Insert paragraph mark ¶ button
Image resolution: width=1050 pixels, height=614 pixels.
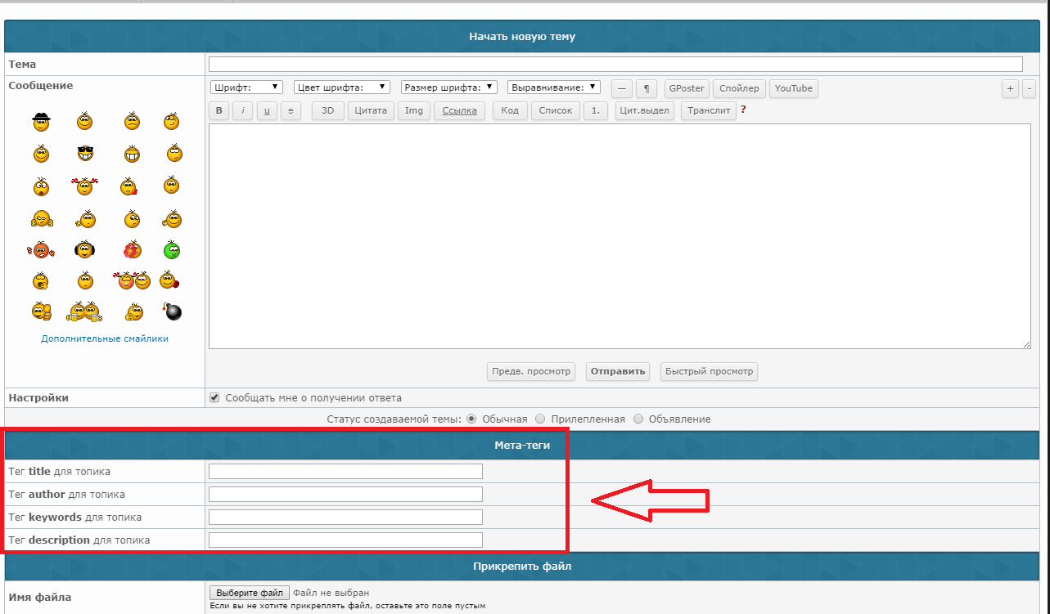[647, 88]
